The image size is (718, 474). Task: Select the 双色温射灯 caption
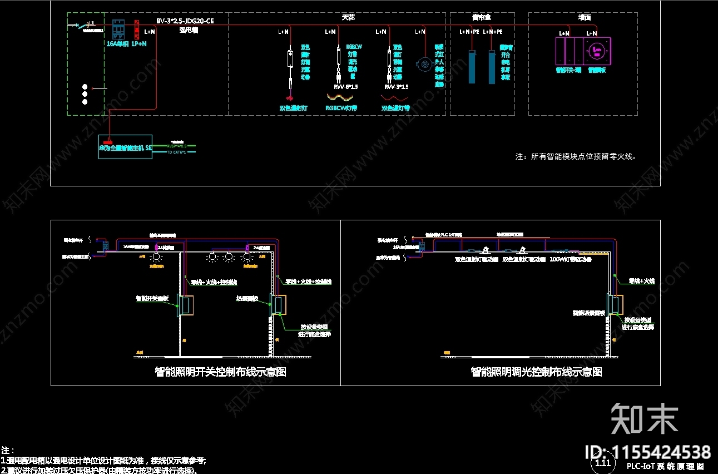(x=294, y=108)
